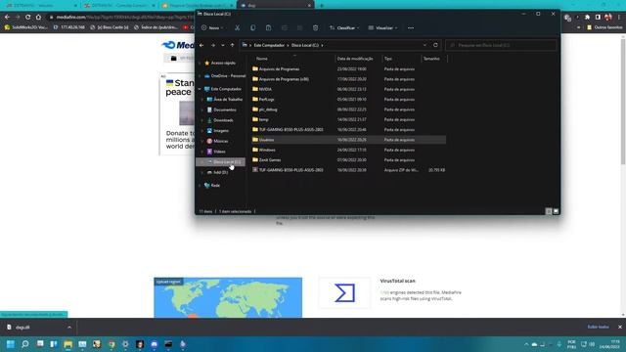Click Exibir todos in Chrome downloads bar
626x352 pixels.
(598, 327)
